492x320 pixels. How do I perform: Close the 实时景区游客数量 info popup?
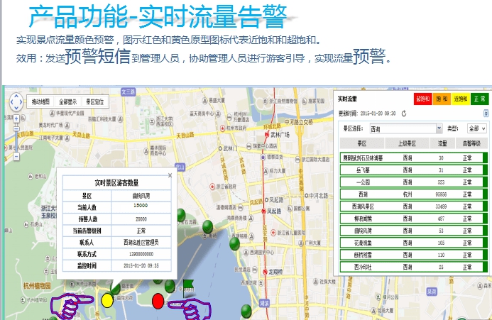point(170,175)
